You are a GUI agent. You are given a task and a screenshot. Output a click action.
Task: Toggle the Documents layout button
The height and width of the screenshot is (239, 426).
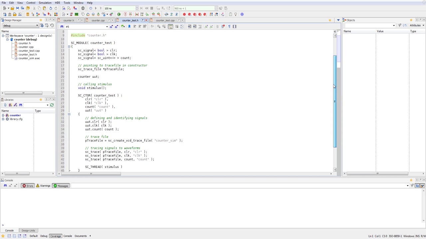(x=81, y=236)
